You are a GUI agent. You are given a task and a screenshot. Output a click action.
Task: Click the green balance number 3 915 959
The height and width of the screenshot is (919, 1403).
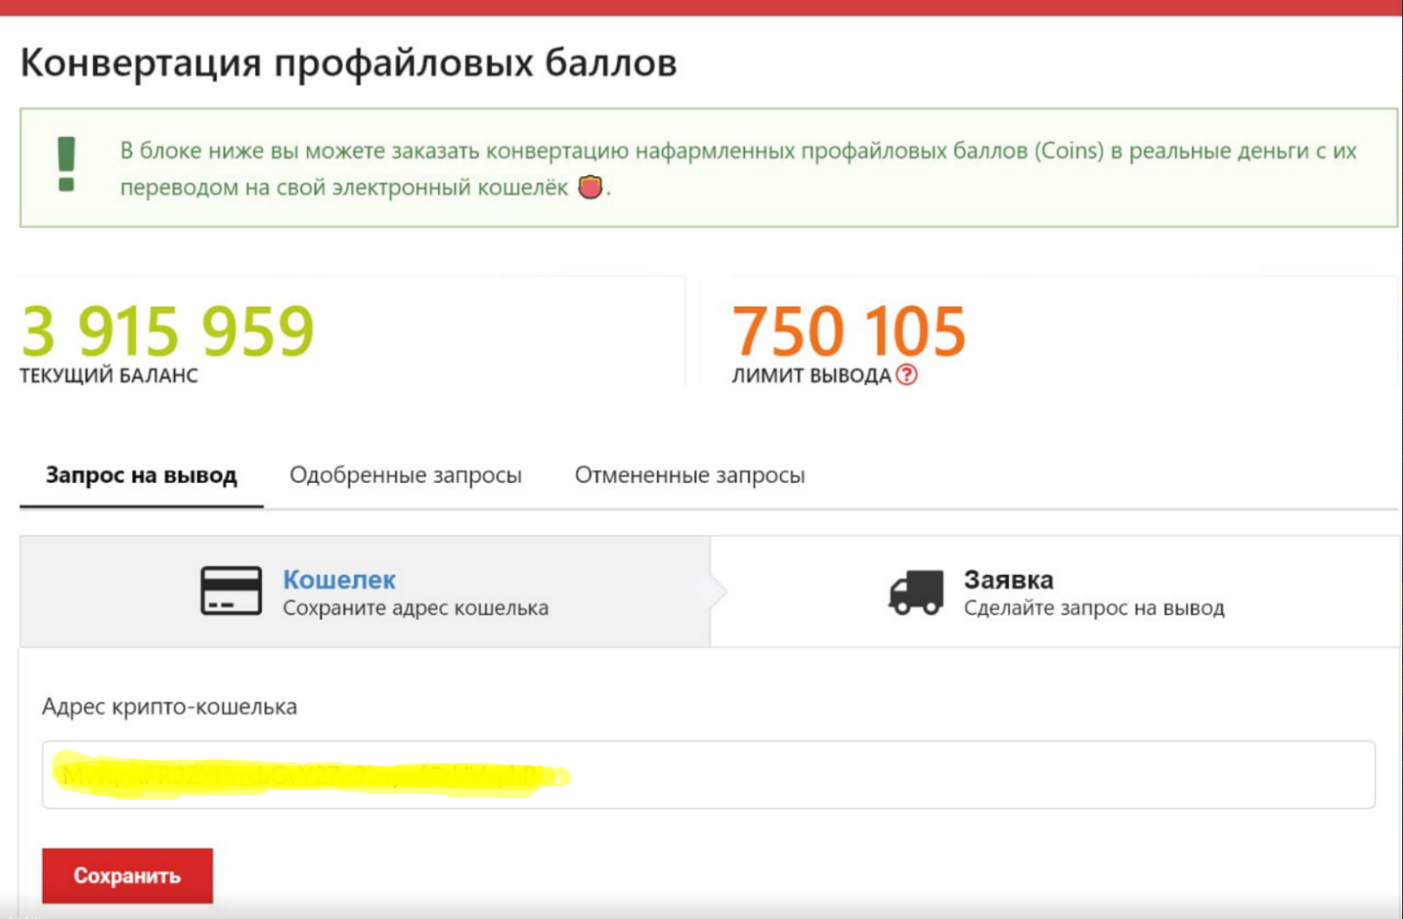pyautogui.click(x=167, y=331)
